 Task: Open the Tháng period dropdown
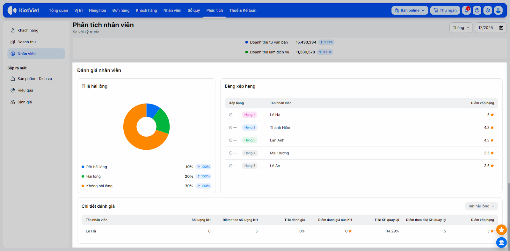pos(461,28)
